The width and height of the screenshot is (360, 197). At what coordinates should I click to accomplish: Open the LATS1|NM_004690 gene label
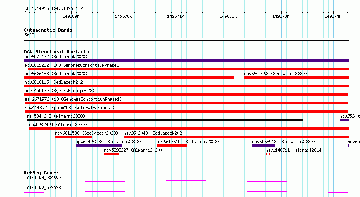pos(42,178)
